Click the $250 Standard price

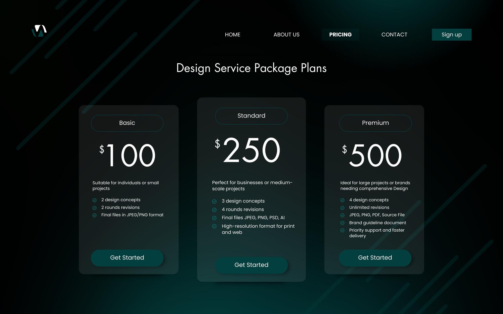click(247, 150)
